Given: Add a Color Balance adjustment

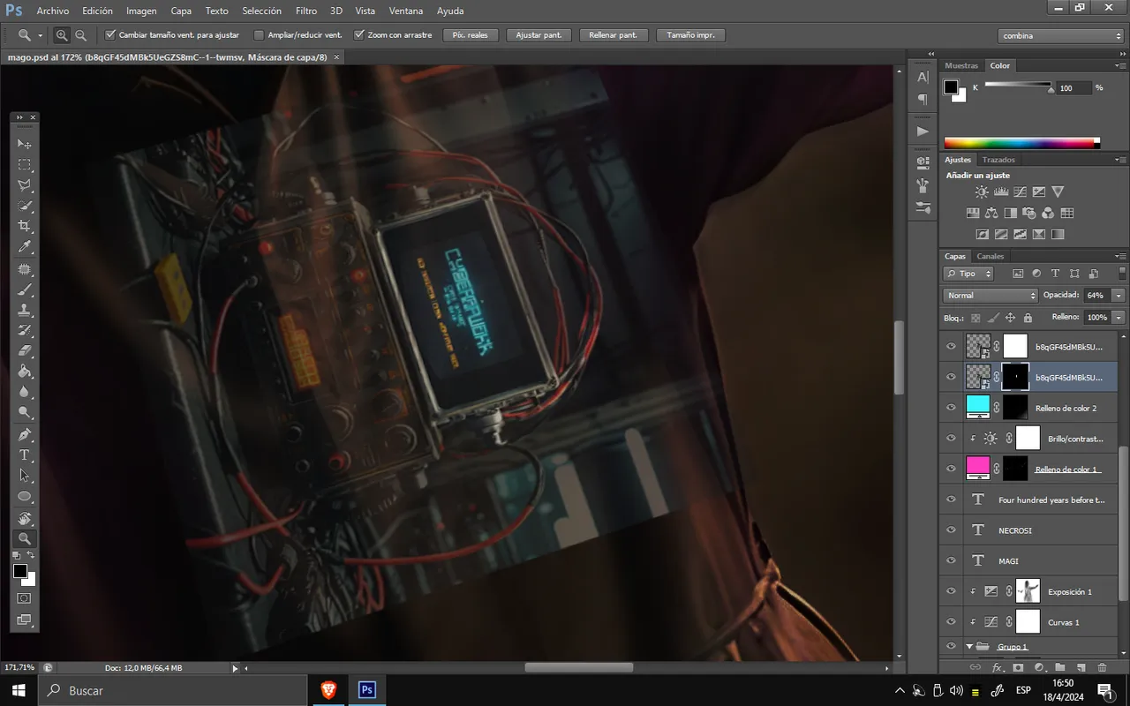Looking at the screenshot, I should (991, 213).
